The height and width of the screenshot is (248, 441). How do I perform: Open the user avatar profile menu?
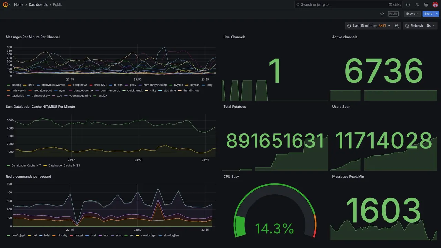pyautogui.click(x=435, y=4)
